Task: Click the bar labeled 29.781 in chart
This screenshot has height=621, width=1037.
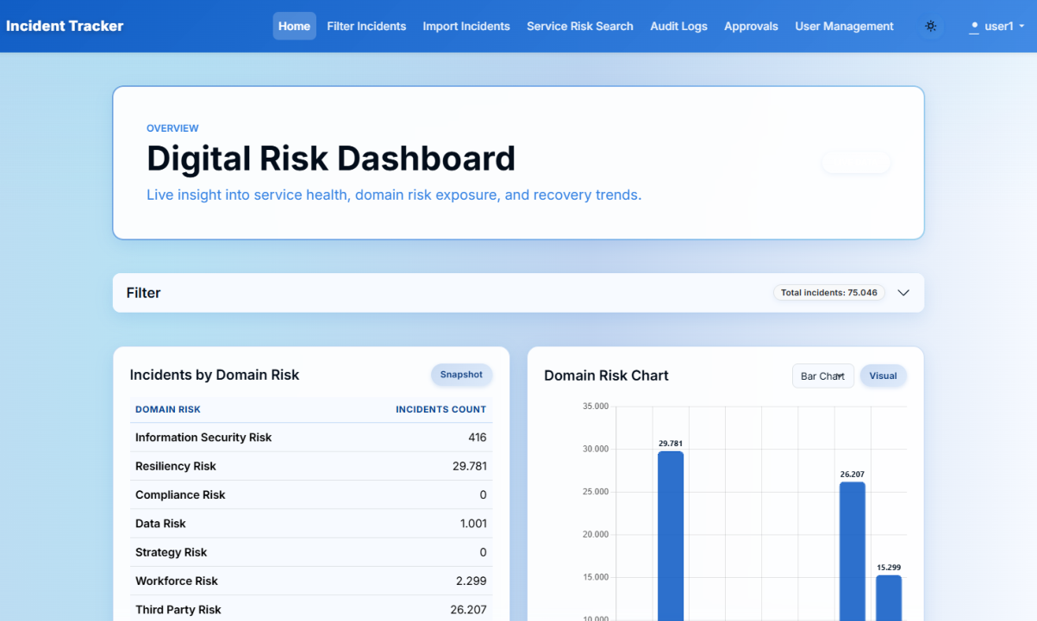Action: (671, 536)
